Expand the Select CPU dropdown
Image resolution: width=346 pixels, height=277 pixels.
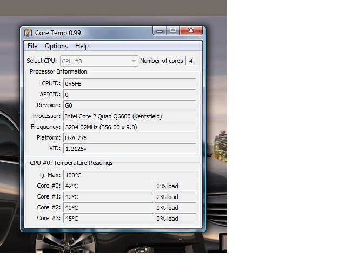point(99,61)
